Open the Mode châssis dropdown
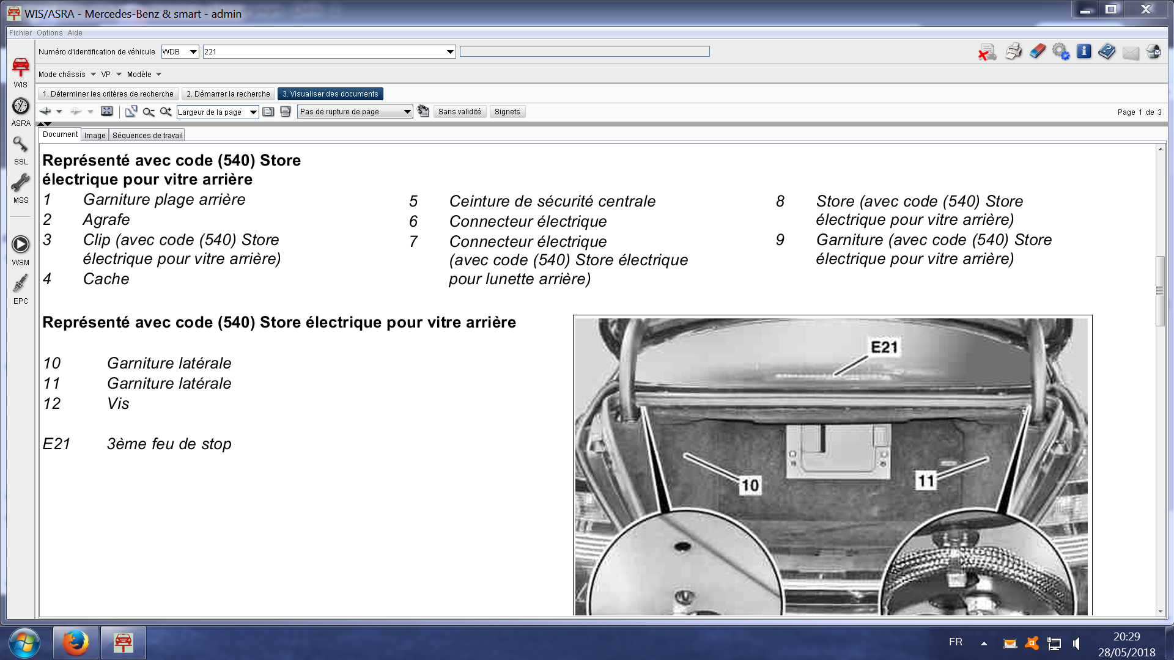 pyautogui.click(x=67, y=75)
